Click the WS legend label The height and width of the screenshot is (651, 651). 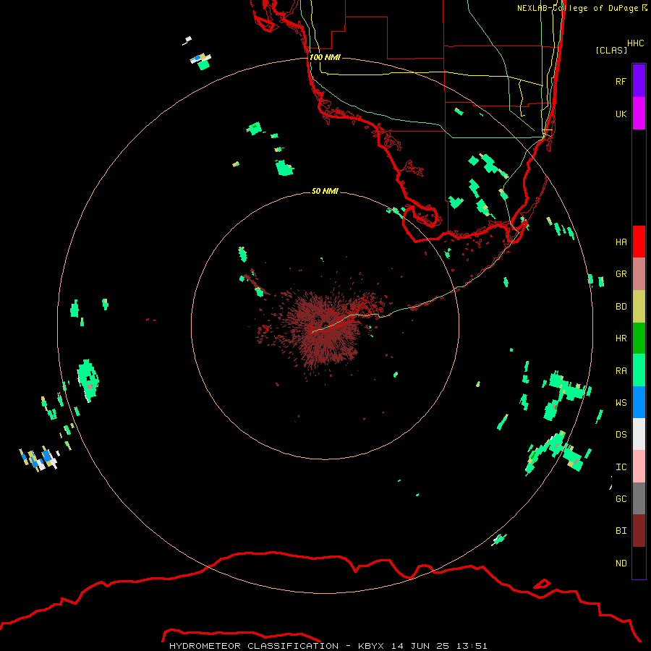pos(621,403)
